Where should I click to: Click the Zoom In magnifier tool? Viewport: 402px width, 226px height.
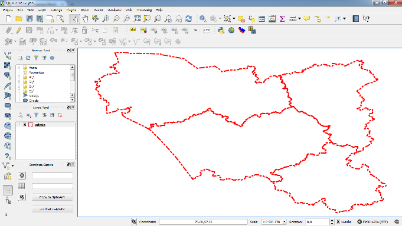coord(106,19)
